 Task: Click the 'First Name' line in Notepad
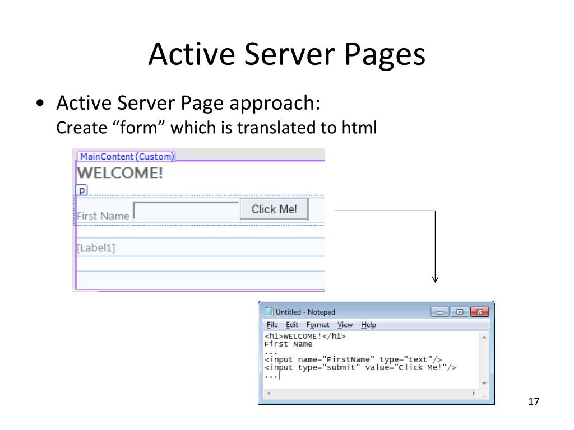[x=289, y=344]
